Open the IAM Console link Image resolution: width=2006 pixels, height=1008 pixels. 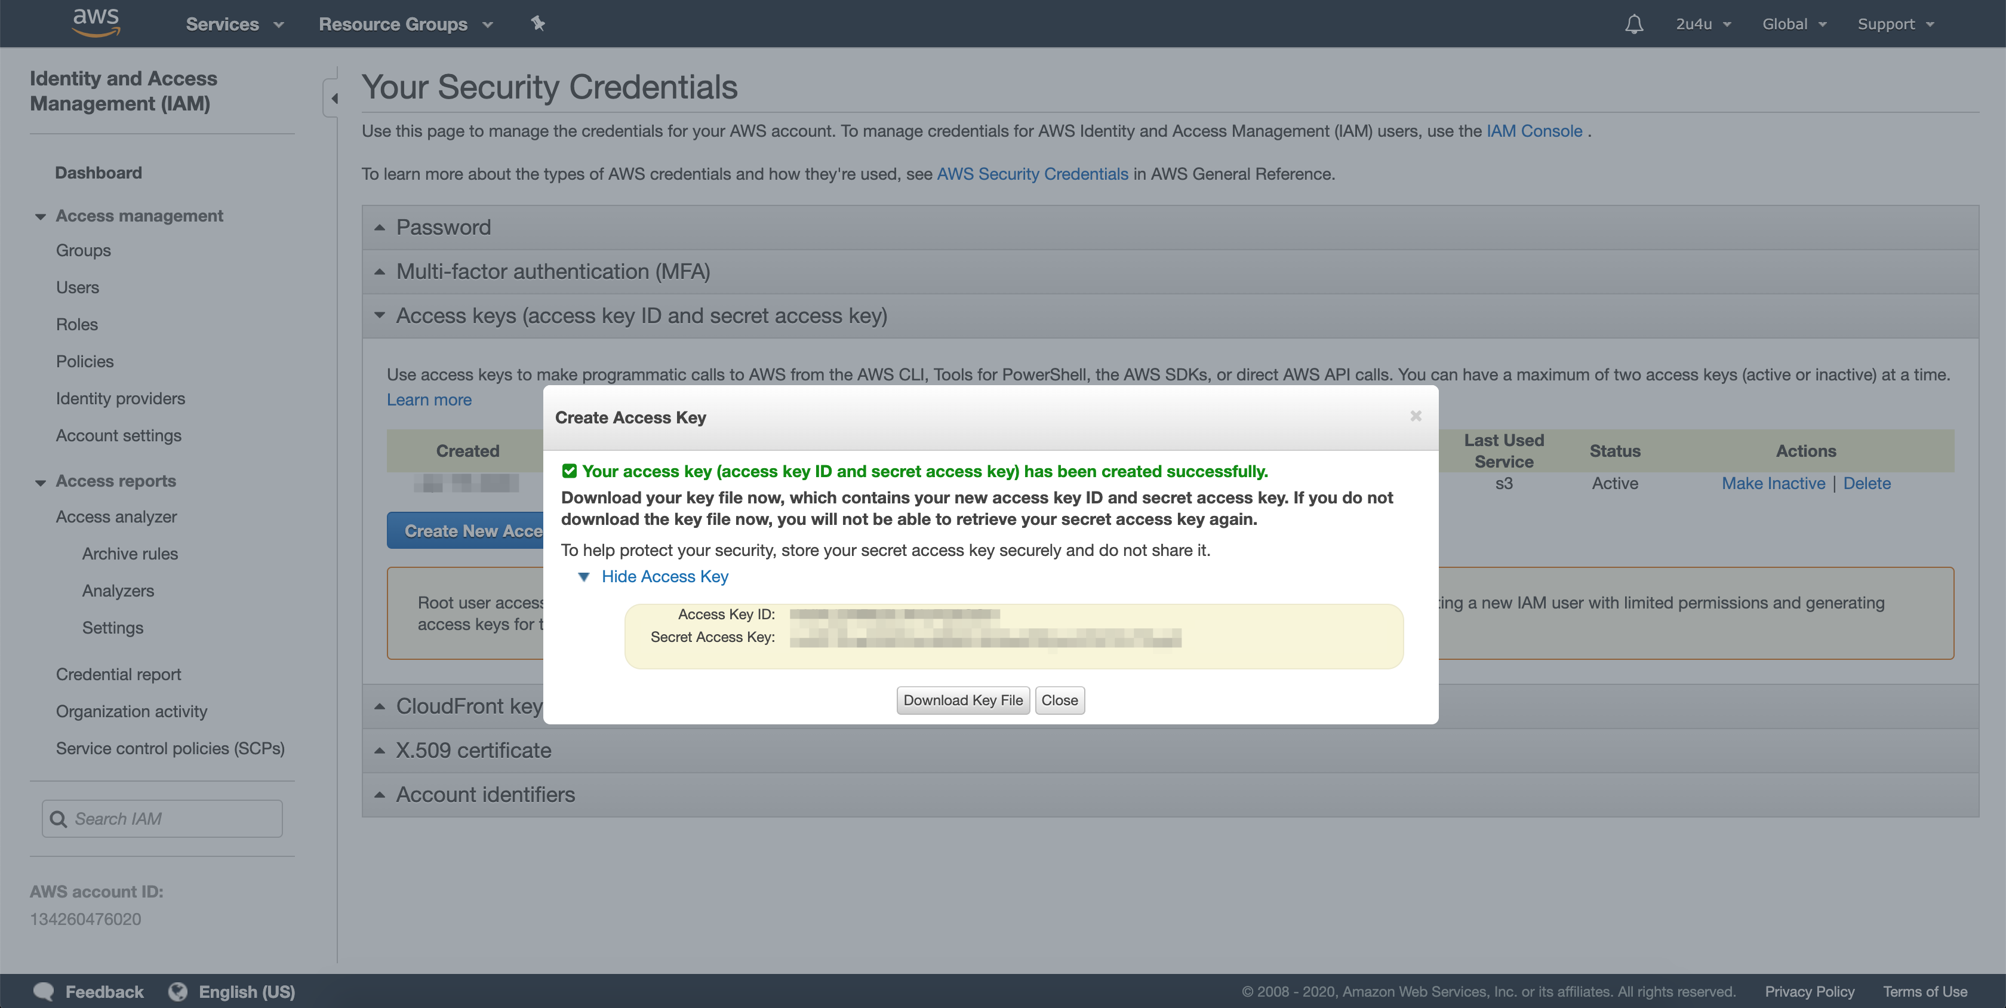1533,131
